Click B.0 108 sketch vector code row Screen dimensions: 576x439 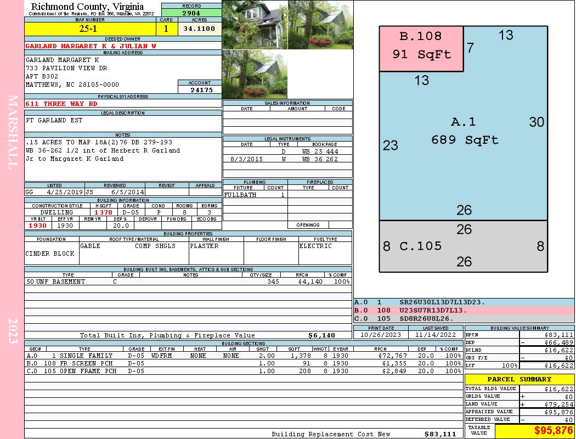point(464,310)
